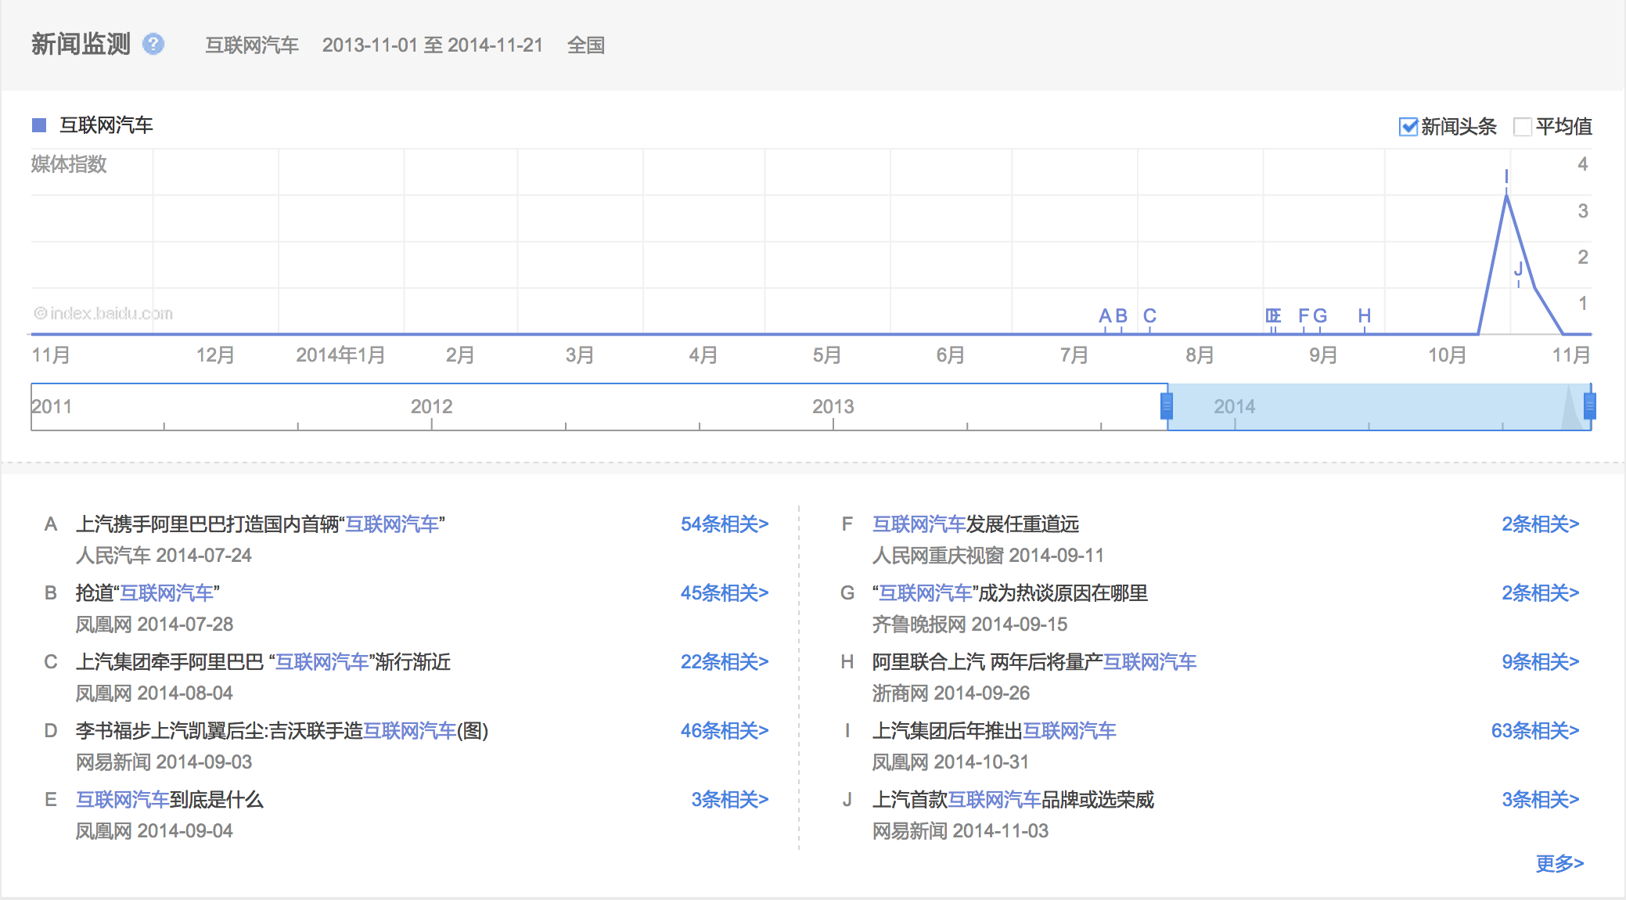Click 更多 to show more news

pos(1559,863)
